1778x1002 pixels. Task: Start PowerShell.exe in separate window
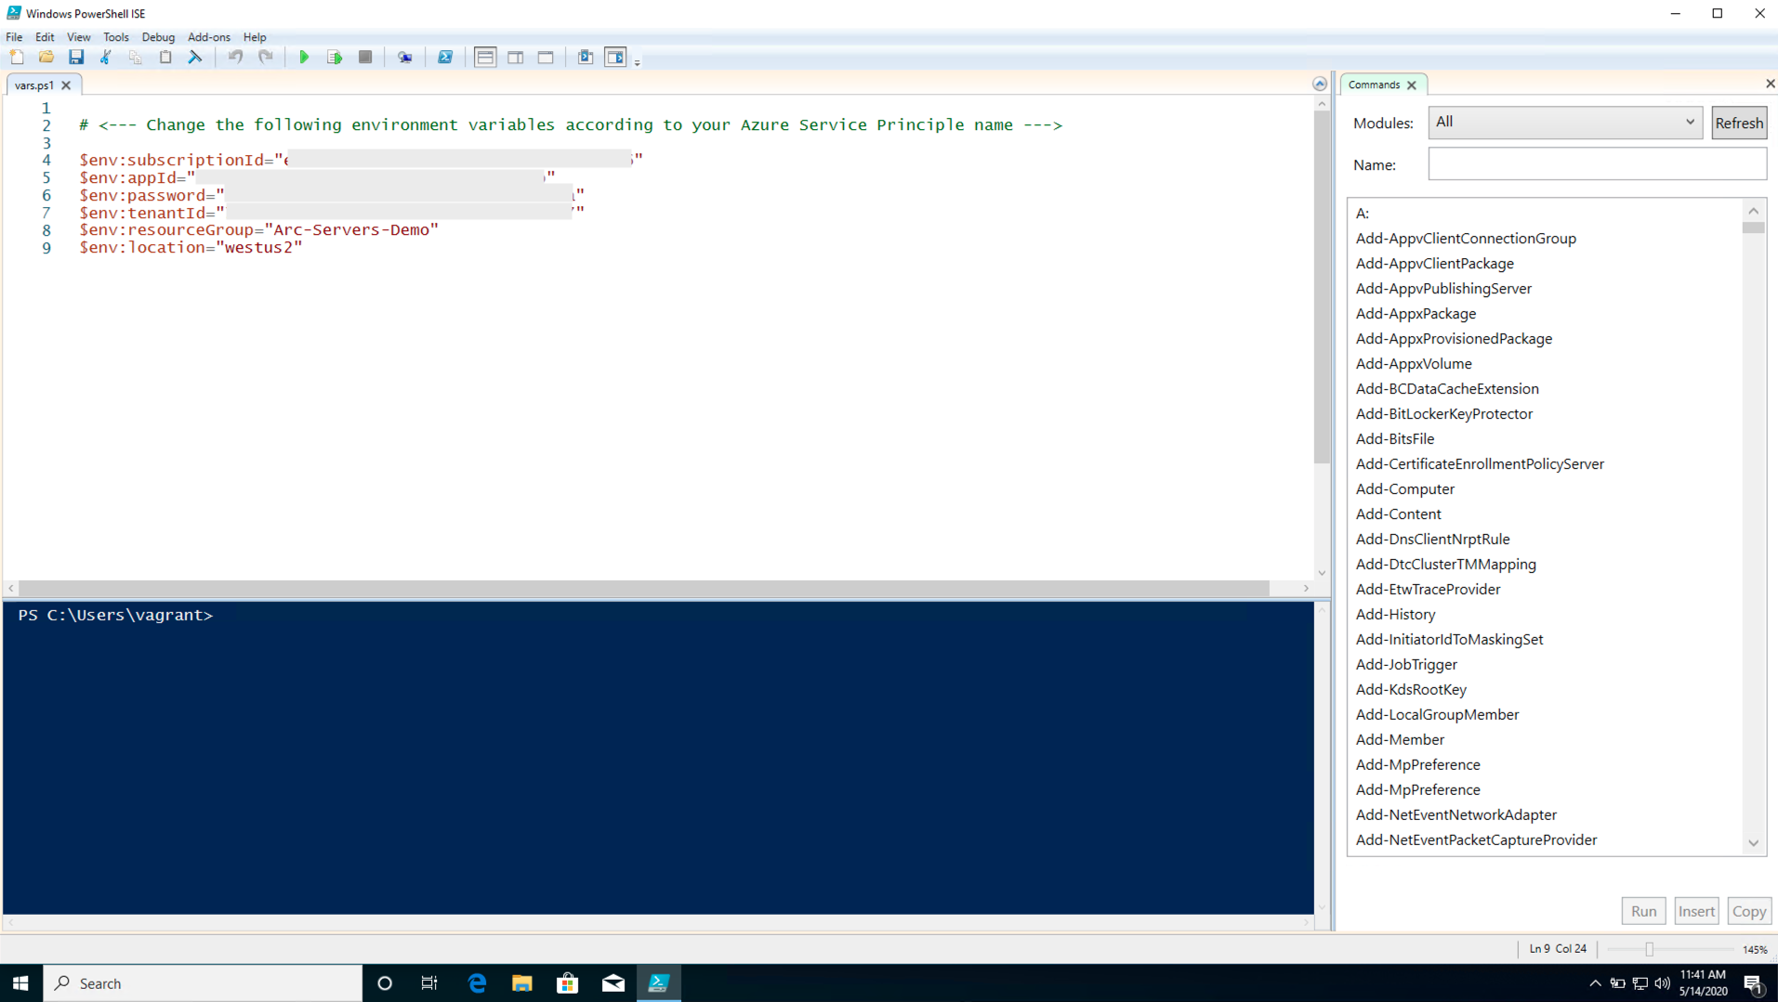click(445, 58)
